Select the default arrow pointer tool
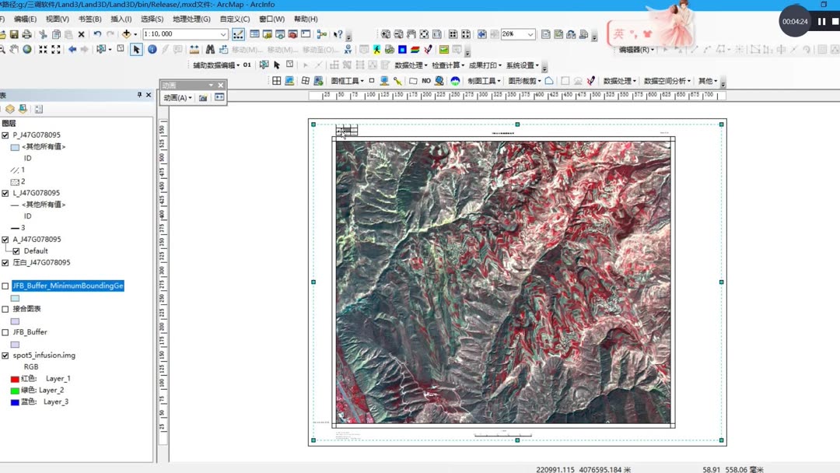 [x=135, y=48]
